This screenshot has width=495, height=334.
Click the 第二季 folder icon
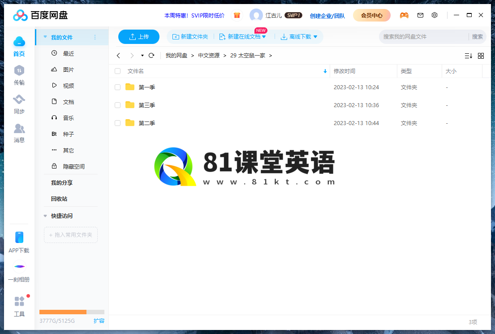[130, 123]
